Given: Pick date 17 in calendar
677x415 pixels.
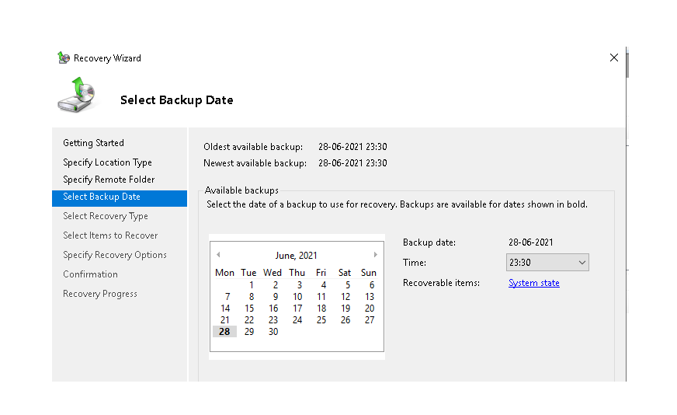Looking at the screenshot, I should (297, 309).
